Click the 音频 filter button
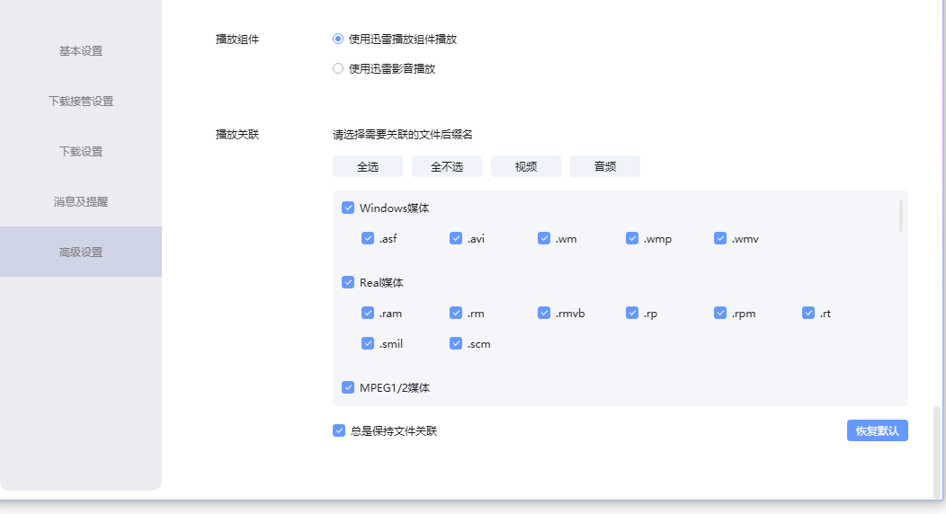This screenshot has height=514, width=946. click(x=604, y=166)
